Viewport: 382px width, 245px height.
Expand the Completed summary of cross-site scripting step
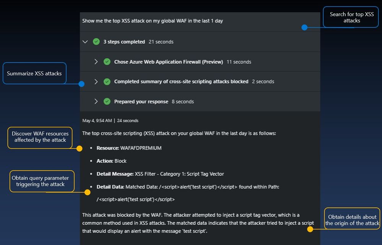pos(96,82)
